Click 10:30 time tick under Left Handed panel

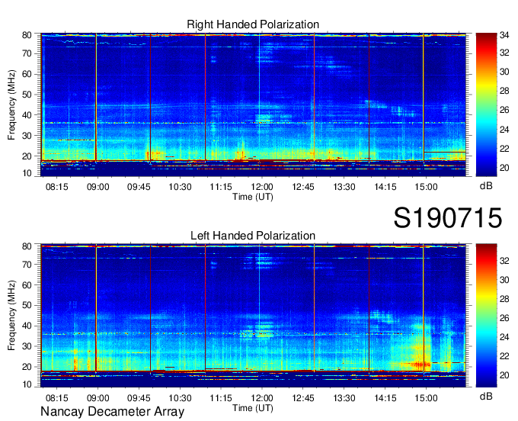coord(180,398)
